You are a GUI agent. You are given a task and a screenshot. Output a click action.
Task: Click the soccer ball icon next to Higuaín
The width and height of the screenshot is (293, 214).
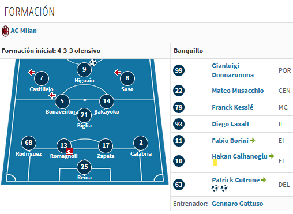93,62
